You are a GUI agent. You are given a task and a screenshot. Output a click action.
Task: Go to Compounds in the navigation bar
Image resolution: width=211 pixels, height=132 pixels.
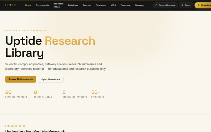tap(42, 5)
